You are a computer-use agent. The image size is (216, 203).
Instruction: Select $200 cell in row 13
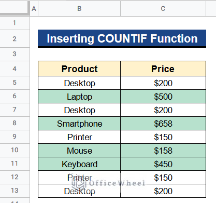point(163,191)
